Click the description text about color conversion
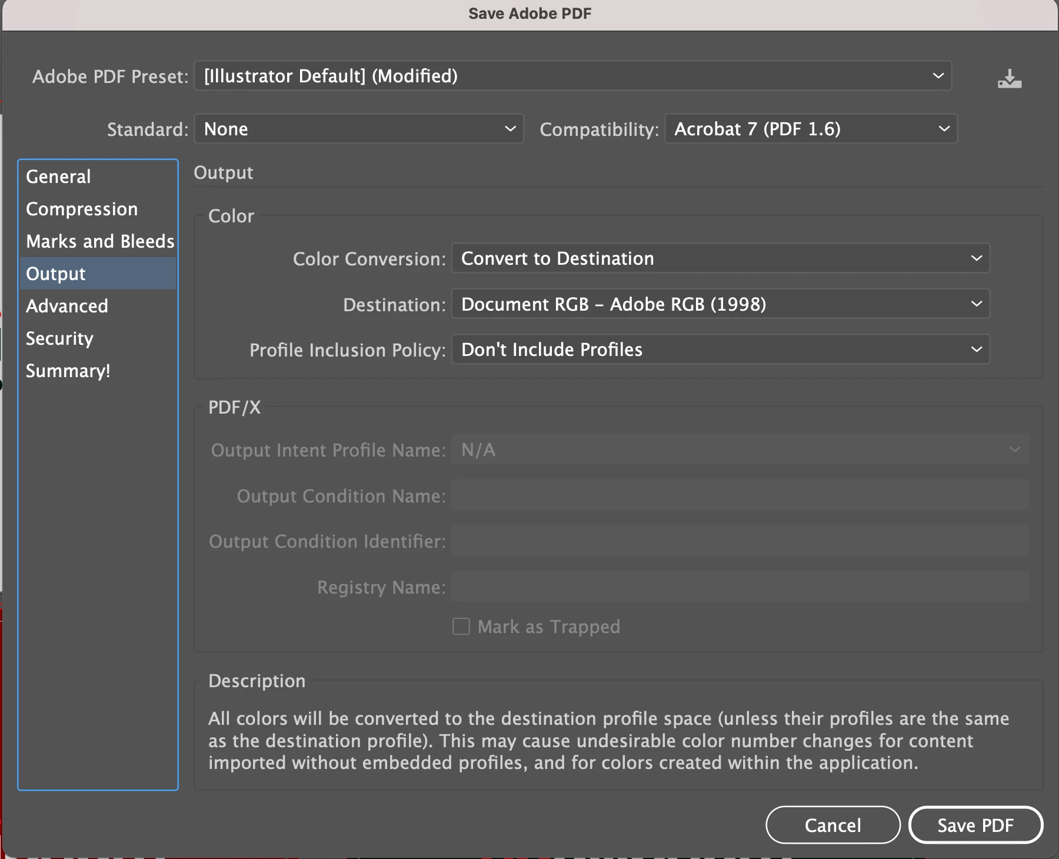Image resolution: width=1059 pixels, height=859 pixels. [x=609, y=740]
